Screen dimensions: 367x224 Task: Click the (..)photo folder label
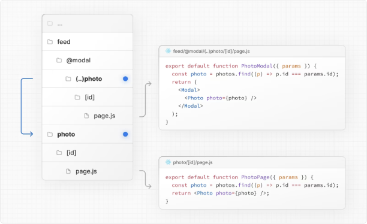[x=89, y=79]
